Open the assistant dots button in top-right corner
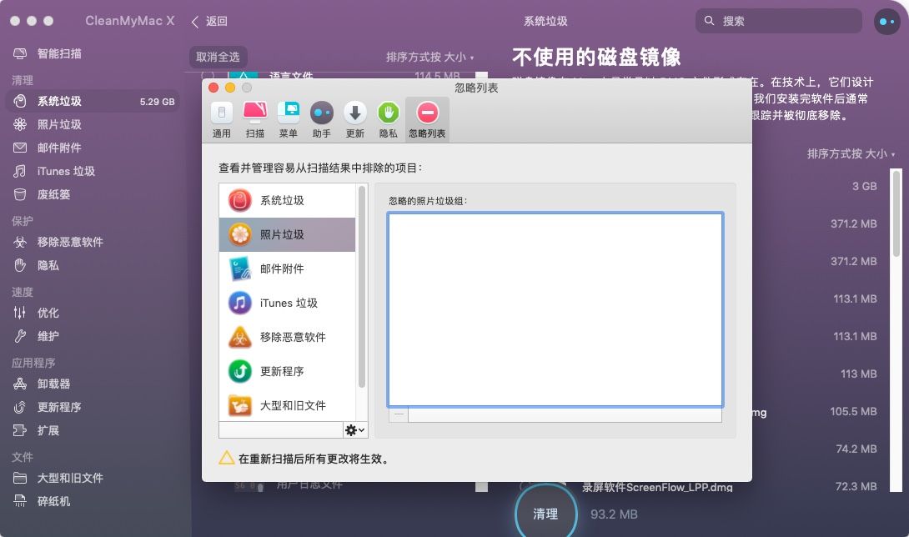The width and height of the screenshot is (909, 537). pyautogui.click(x=887, y=22)
